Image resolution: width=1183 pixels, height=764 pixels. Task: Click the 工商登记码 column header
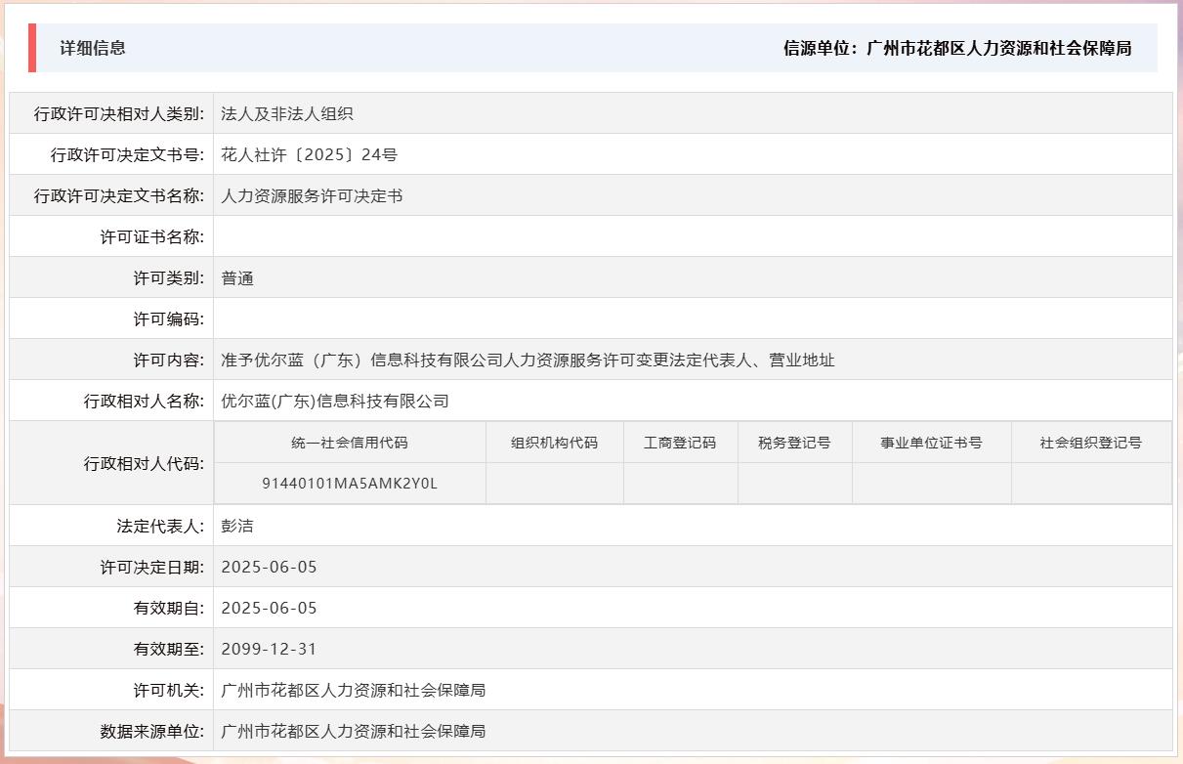click(680, 442)
